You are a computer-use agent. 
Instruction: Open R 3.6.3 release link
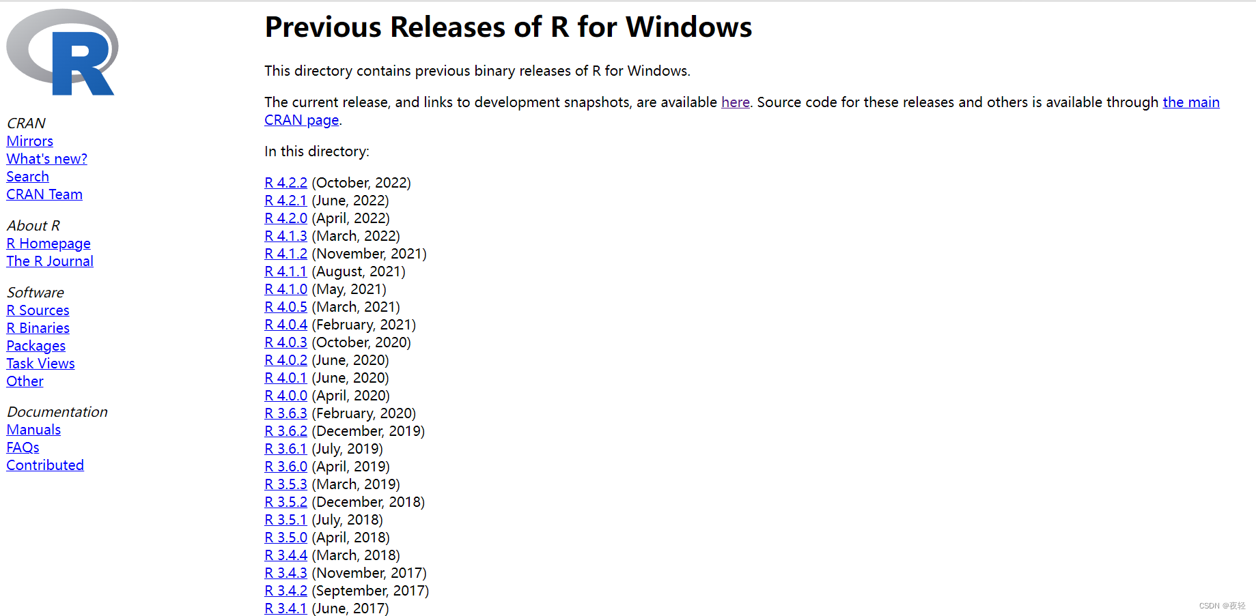click(x=286, y=413)
